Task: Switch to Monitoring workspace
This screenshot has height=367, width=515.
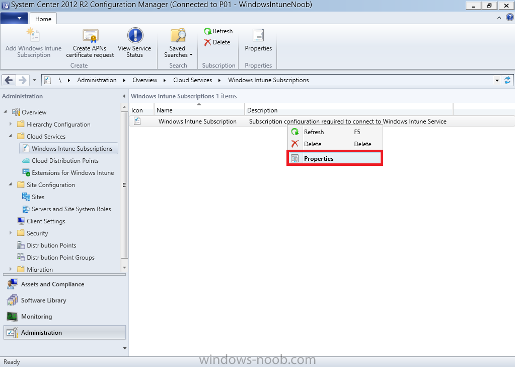Action: [64, 317]
